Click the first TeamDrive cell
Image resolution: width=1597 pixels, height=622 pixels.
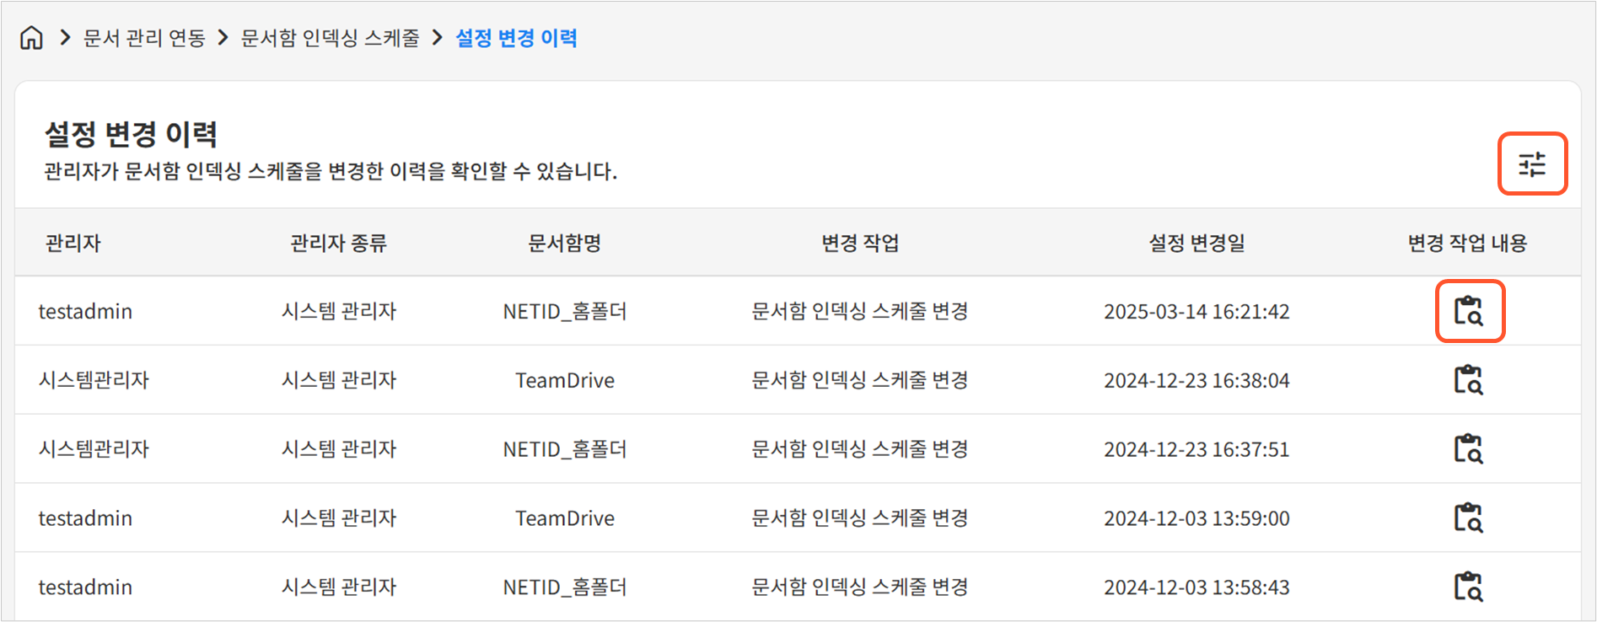pos(565,381)
